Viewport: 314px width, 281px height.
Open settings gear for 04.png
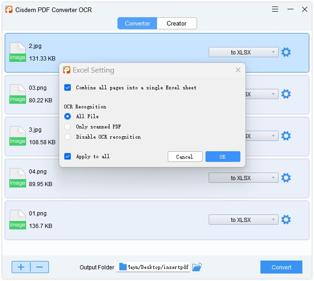coord(286,178)
